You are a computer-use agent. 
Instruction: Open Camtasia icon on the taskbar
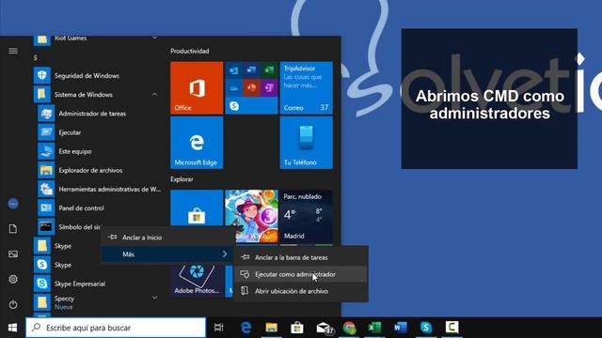451,328
